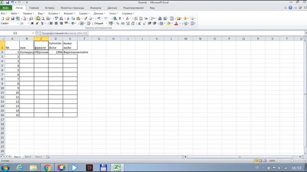Select cell containing Холмурод
307x172 pixels.
coord(27,52)
